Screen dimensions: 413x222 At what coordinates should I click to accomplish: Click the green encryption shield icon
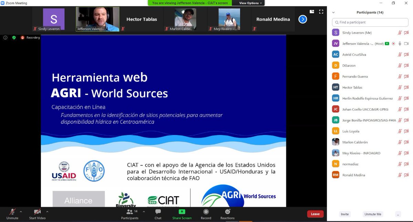coord(14,37)
